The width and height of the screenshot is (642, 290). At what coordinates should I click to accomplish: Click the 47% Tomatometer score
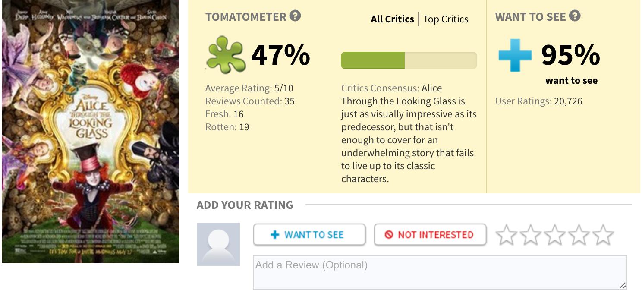click(280, 55)
